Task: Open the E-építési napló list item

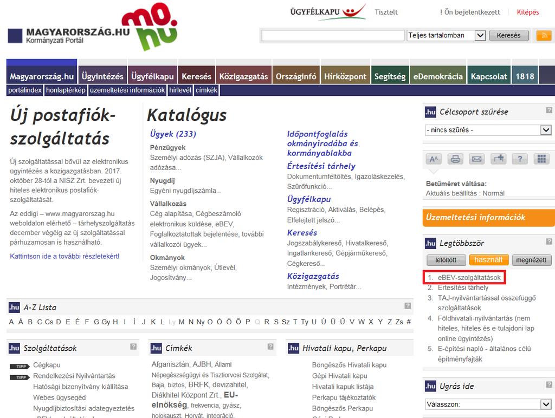Action: 484,354
